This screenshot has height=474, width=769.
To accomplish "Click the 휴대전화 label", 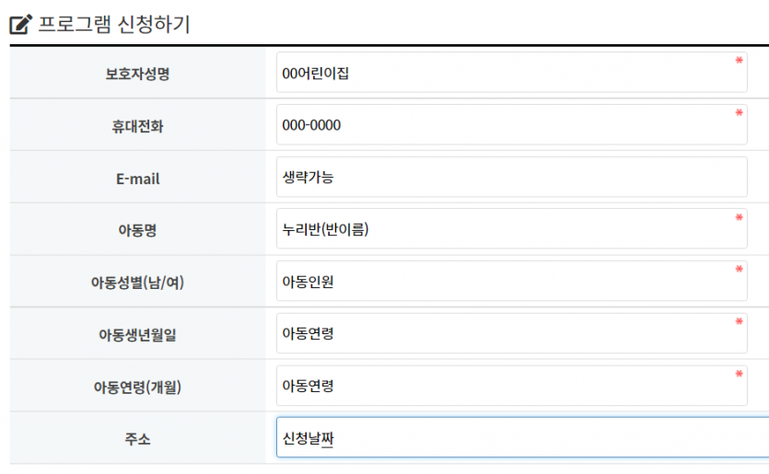I will (x=137, y=126).
